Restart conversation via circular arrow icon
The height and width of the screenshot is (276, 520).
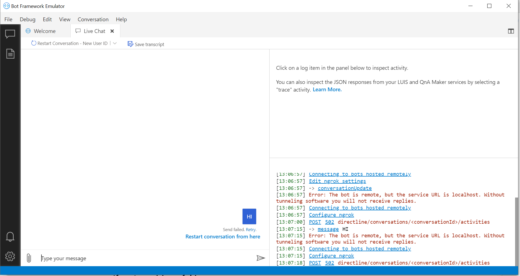[x=33, y=43]
